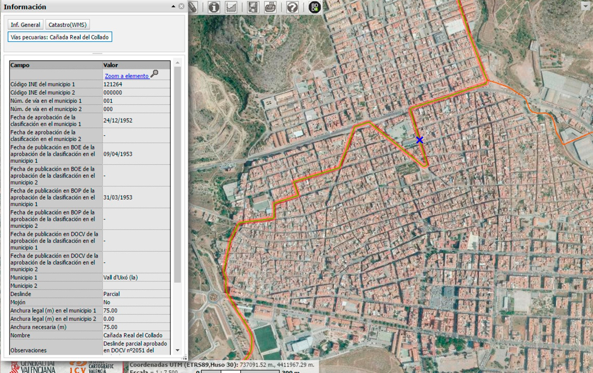Screen dimensions: 593x373
Task: Switch to the Inf. General tab
Action: [x=25, y=24]
